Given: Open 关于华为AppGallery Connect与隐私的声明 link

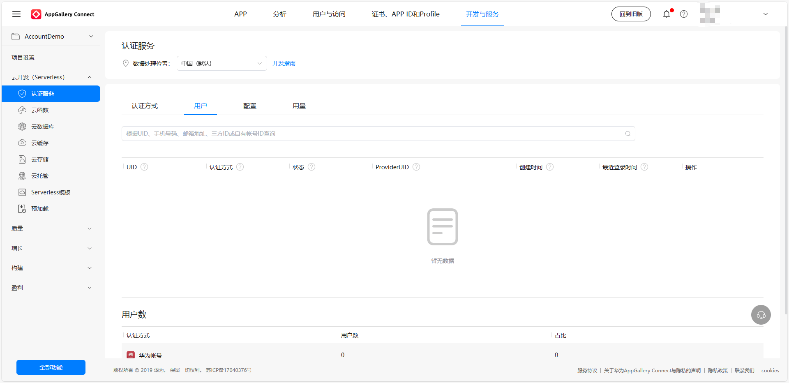Looking at the screenshot, I should (652, 370).
